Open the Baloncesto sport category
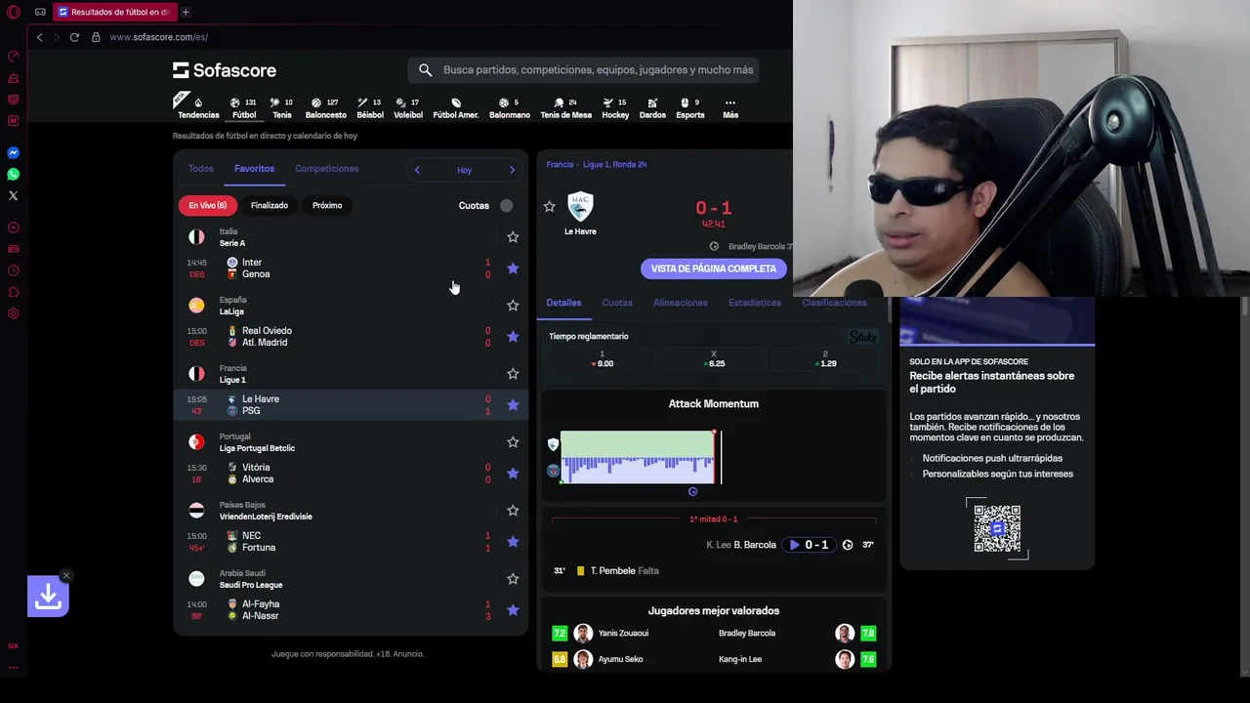Screen dimensions: 1250x703 [325, 107]
